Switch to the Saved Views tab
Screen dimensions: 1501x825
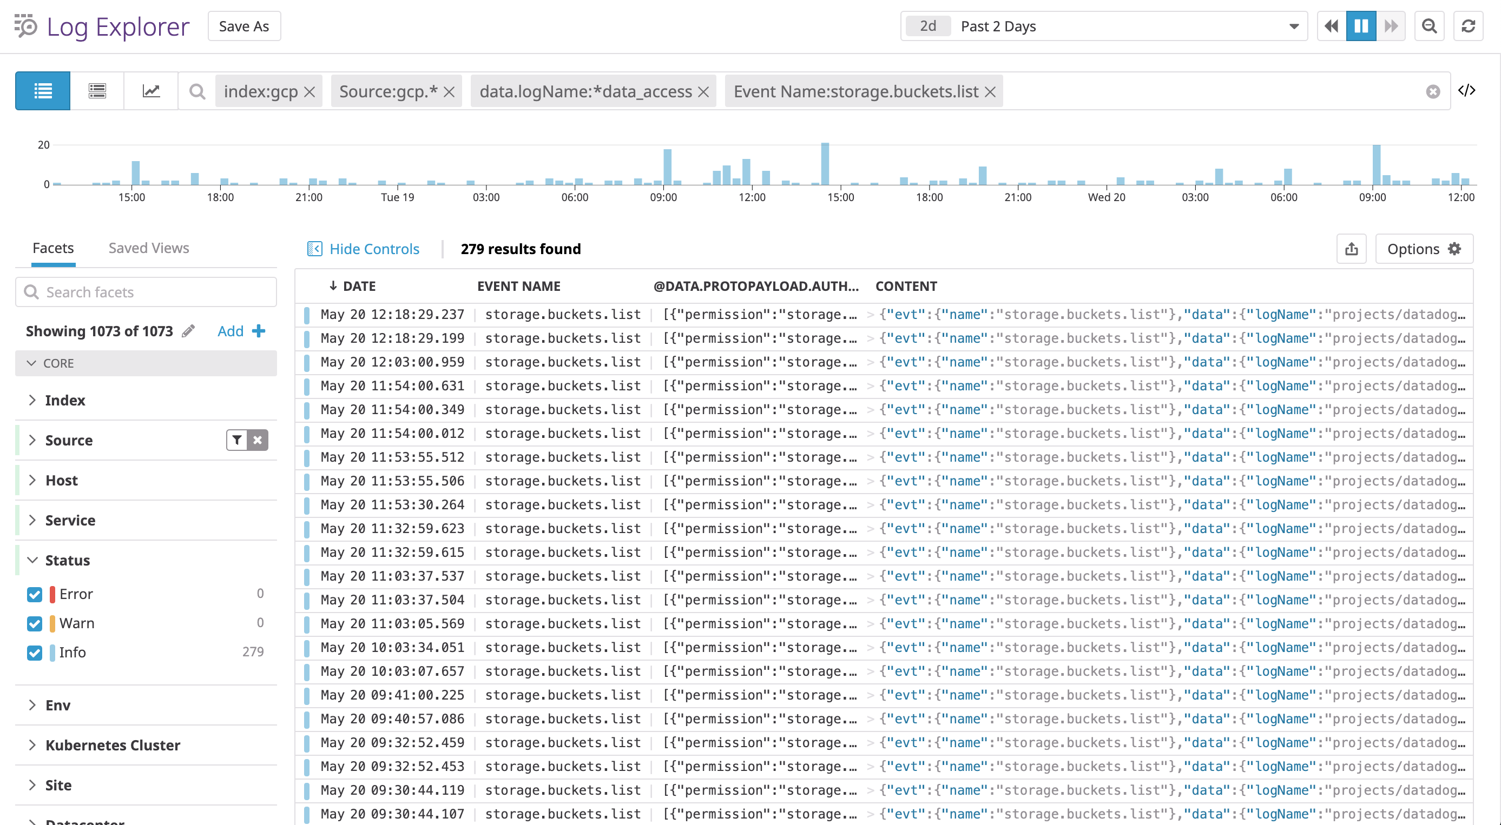click(148, 248)
